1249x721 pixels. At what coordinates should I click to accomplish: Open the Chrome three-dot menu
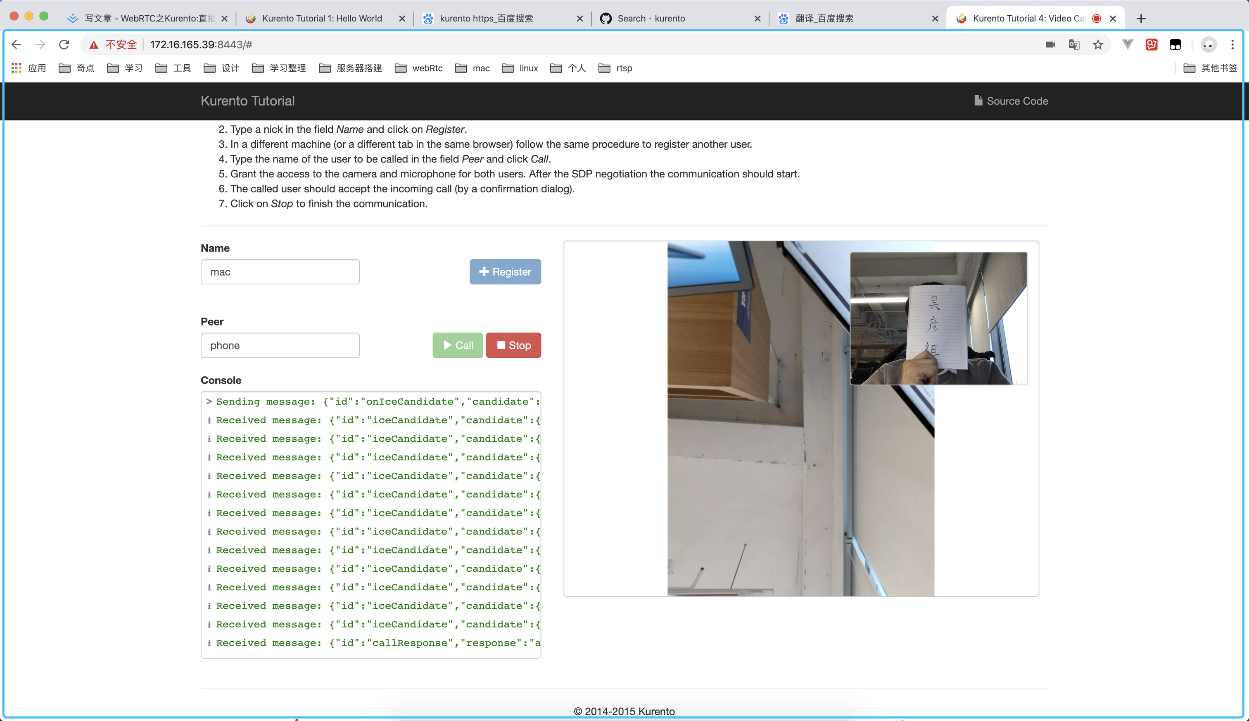[1232, 45]
